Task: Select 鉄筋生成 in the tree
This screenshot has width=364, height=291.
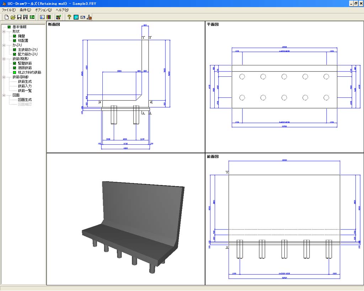Action: click(x=25, y=81)
